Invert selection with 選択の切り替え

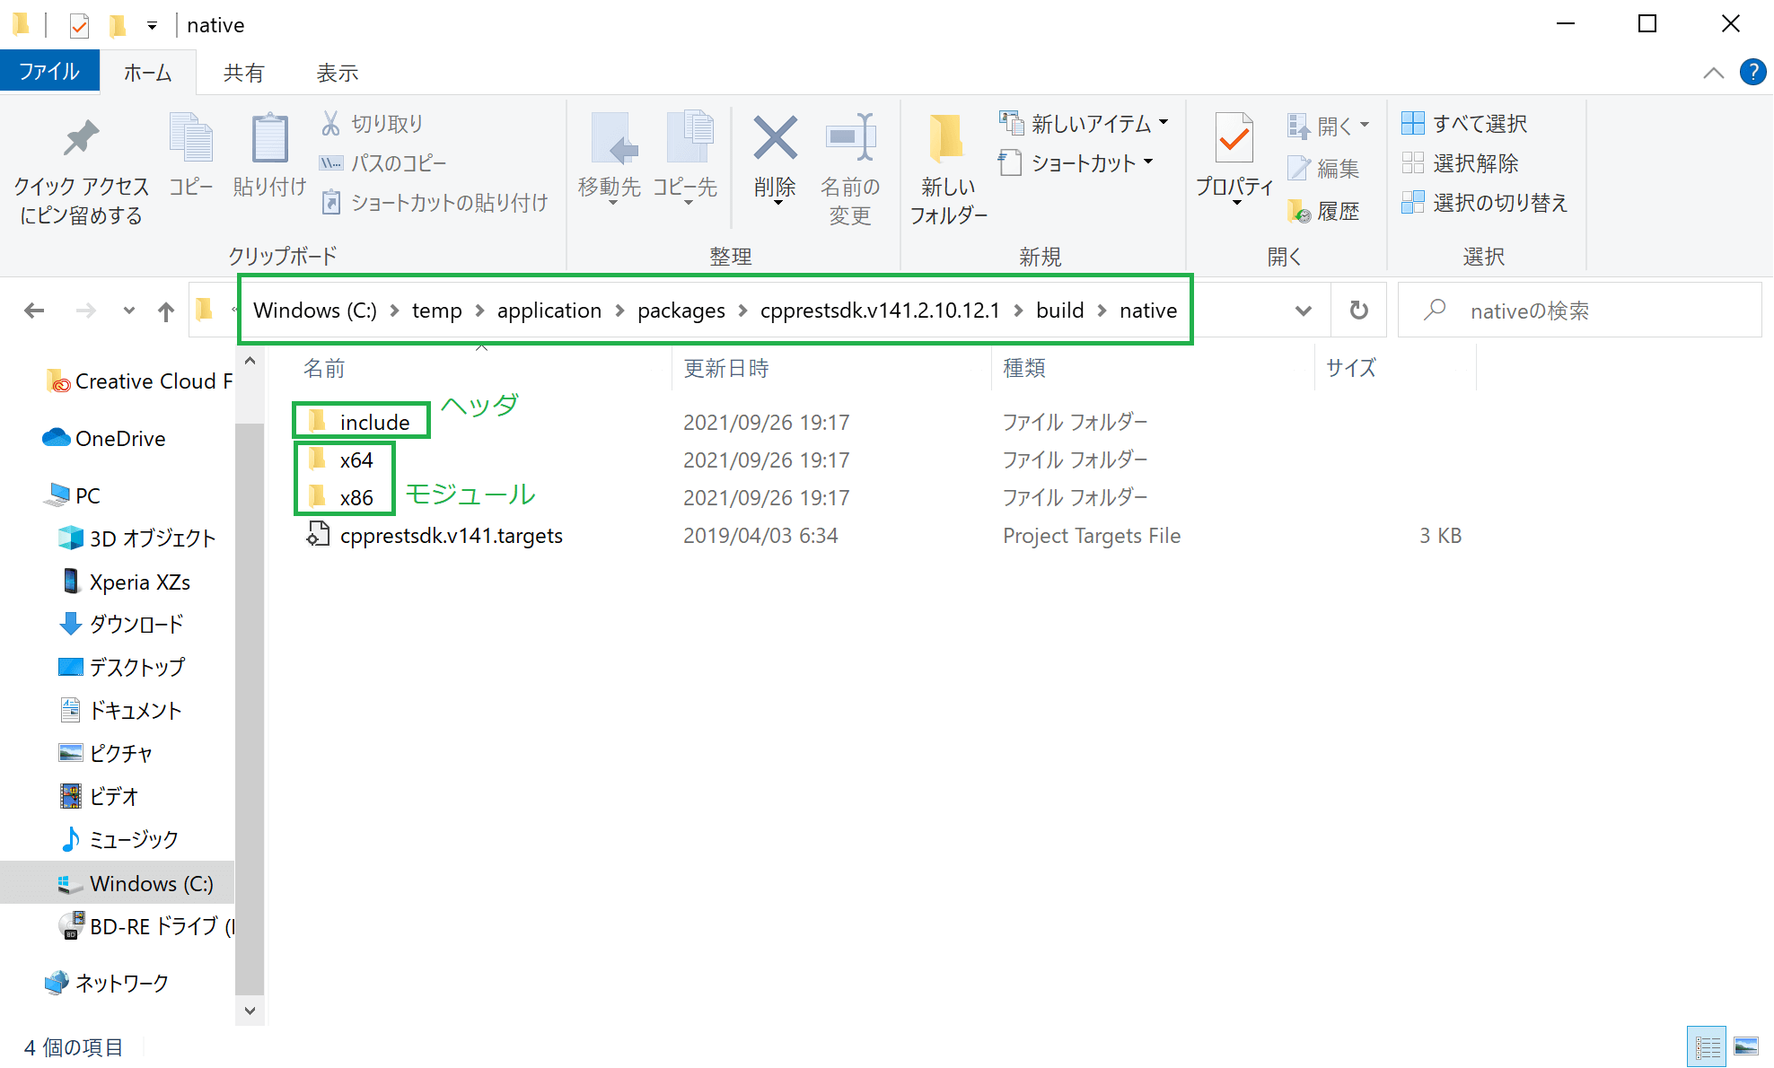point(1413,203)
